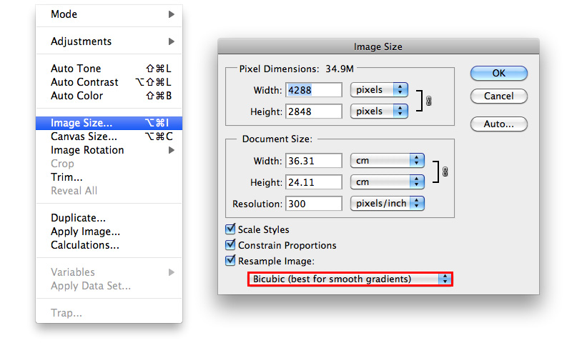Click the Cancel button
Image resolution: width=572 pixels, height=343 pixels.
tap(498, 96)
